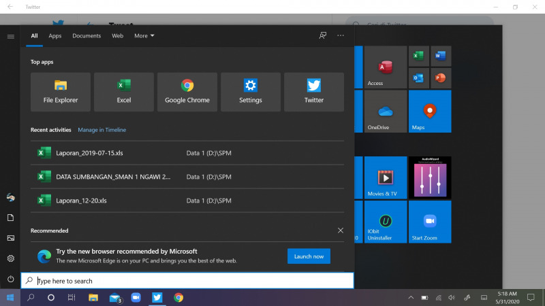545x306 pixels.
Task: Open the small Word start tile
Action: tap(441, 56)
